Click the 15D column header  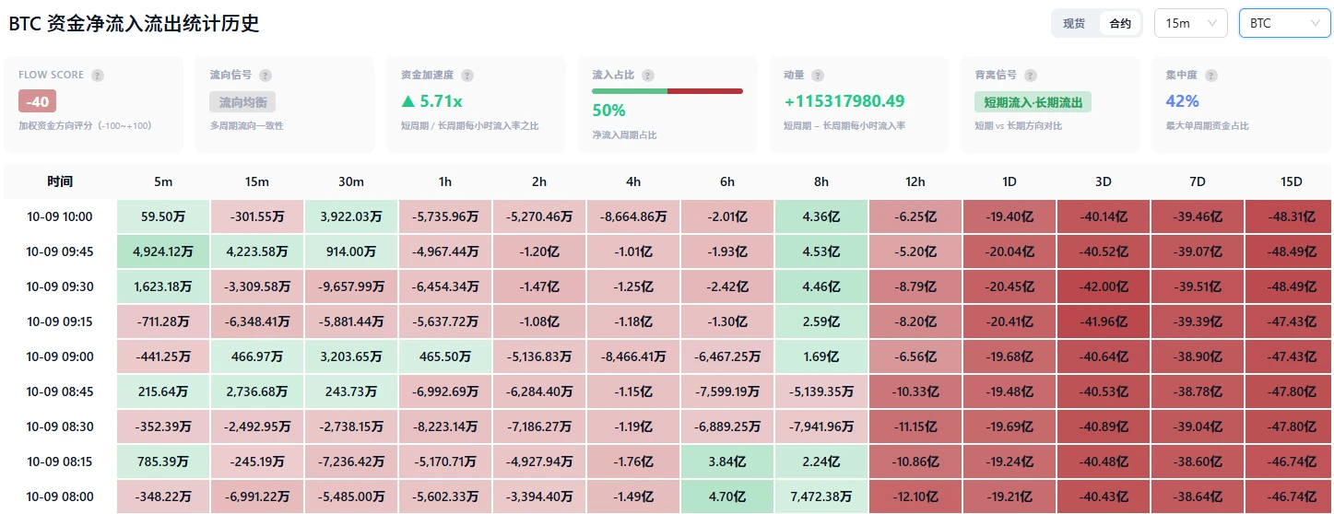(1291, 181)
